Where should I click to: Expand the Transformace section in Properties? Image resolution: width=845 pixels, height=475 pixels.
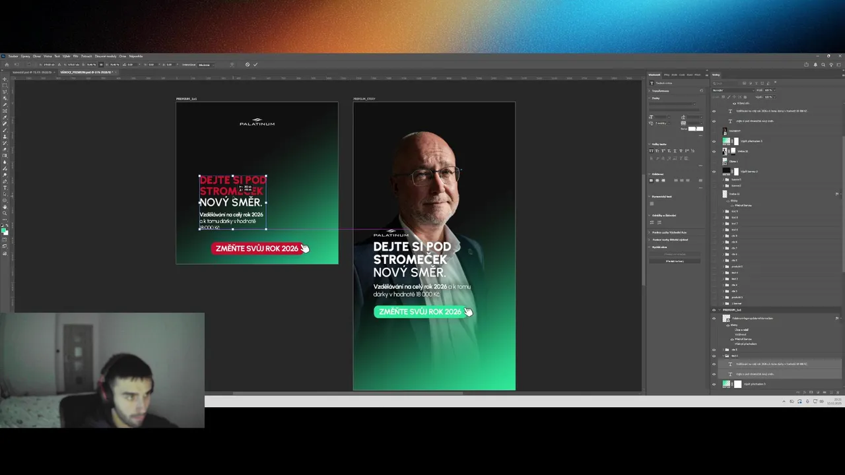click(649, 91)
